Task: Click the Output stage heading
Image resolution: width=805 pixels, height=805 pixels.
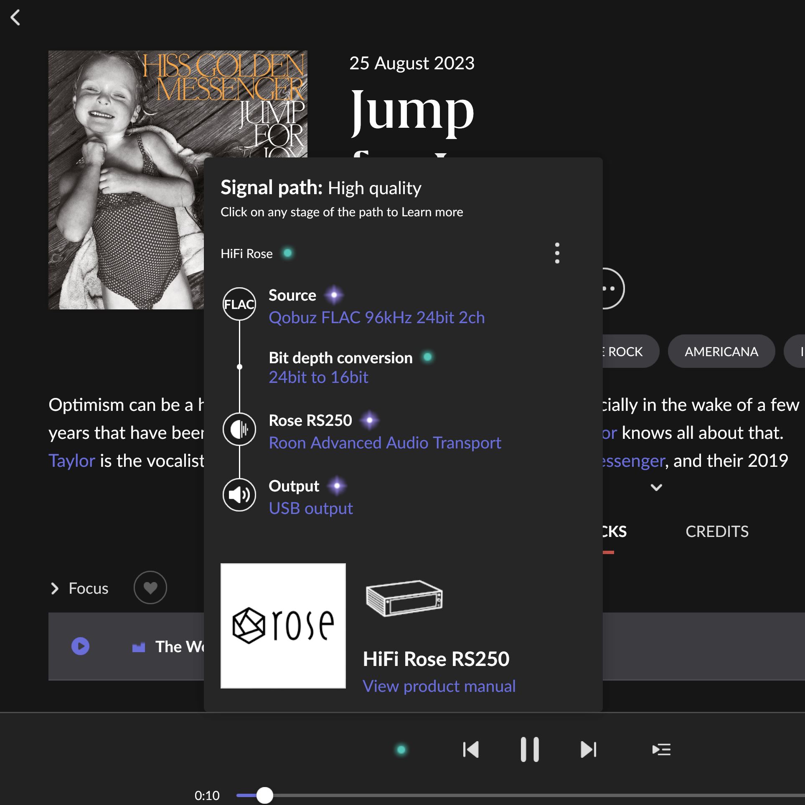Action: point(294,486)
